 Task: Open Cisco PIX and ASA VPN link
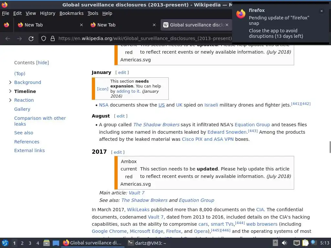coord(208,139)
